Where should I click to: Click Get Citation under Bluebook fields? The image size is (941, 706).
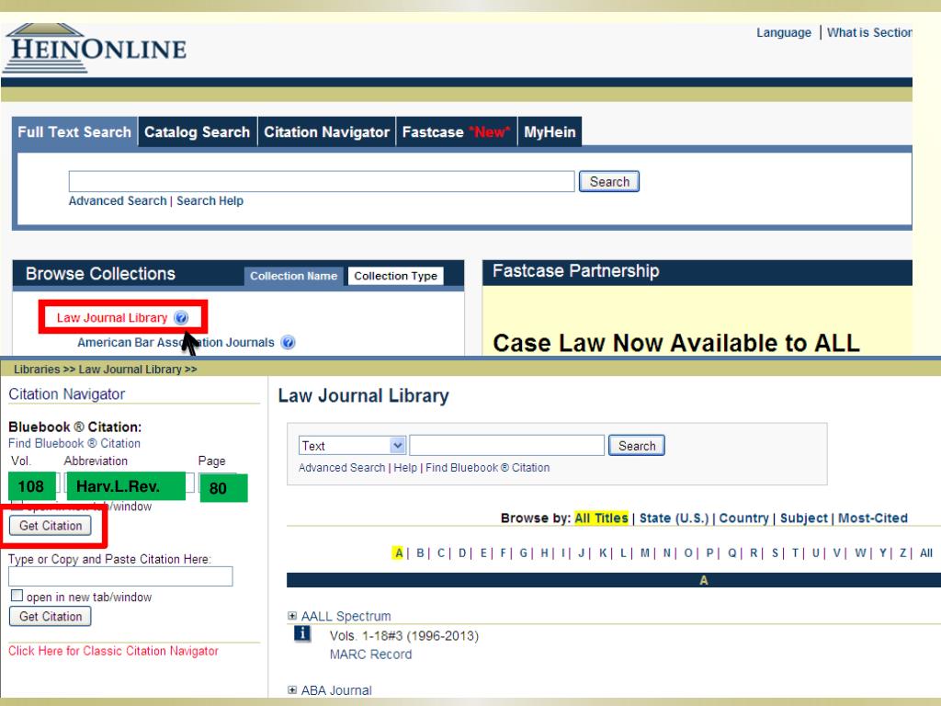51,525
